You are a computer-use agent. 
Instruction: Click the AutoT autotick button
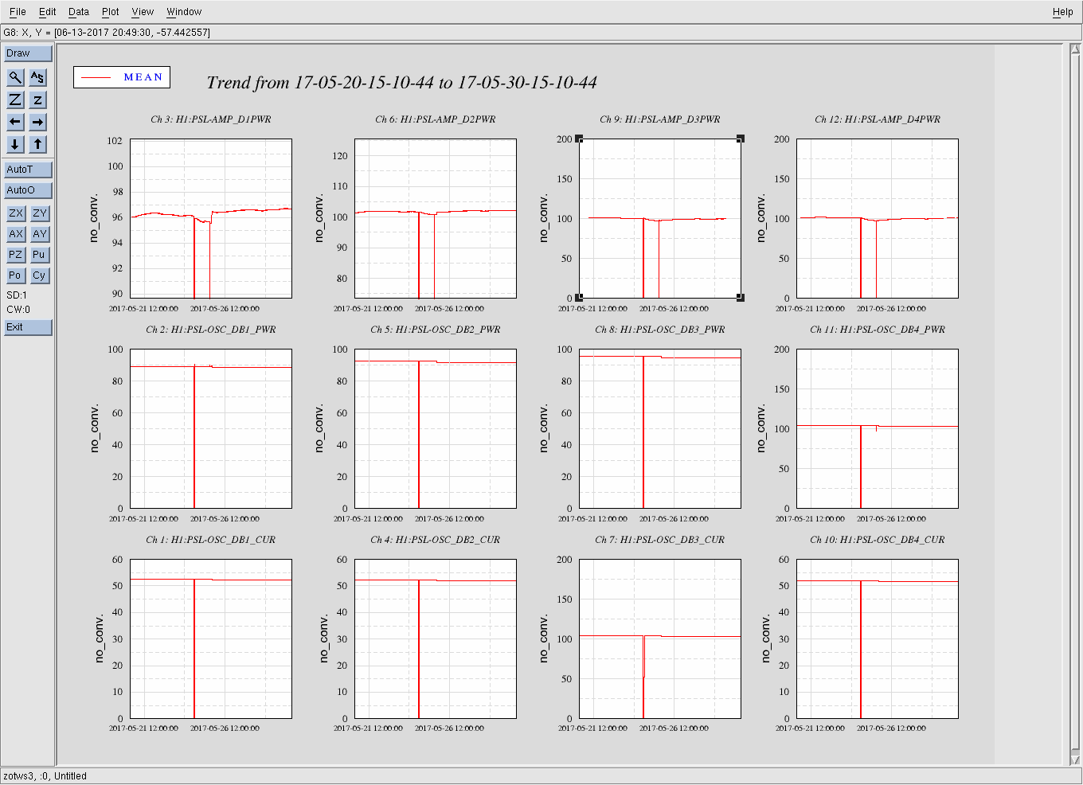tap(28, 170)
